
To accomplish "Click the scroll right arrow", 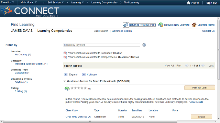I will tap(216, 122).
